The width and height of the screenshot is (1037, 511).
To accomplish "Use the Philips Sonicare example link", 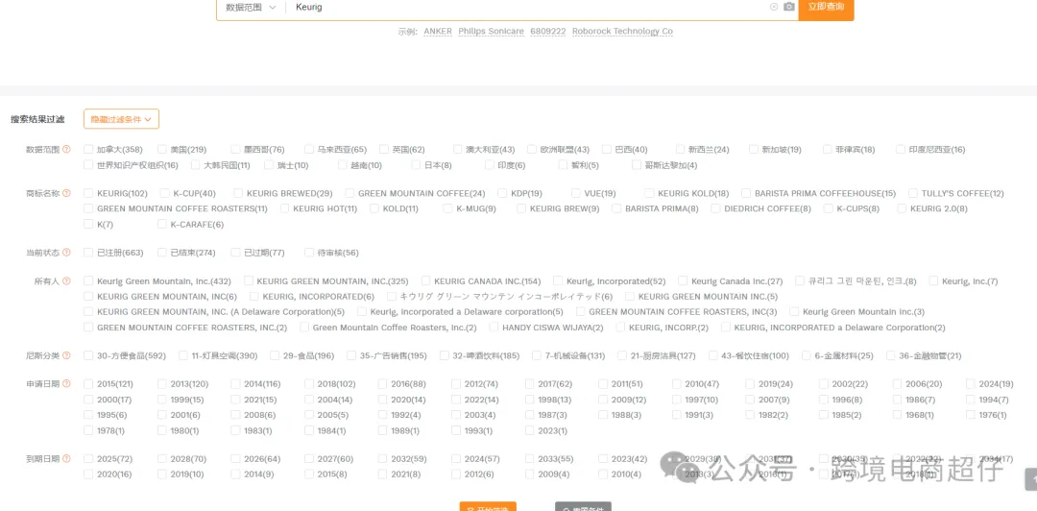I will (491, 31).
